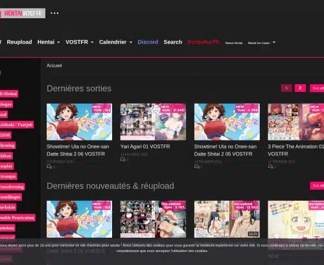Expand the dropdown caret after Hentai Sex Games
The width and height of the screenshot is (324, 265).
click(274, 43)
